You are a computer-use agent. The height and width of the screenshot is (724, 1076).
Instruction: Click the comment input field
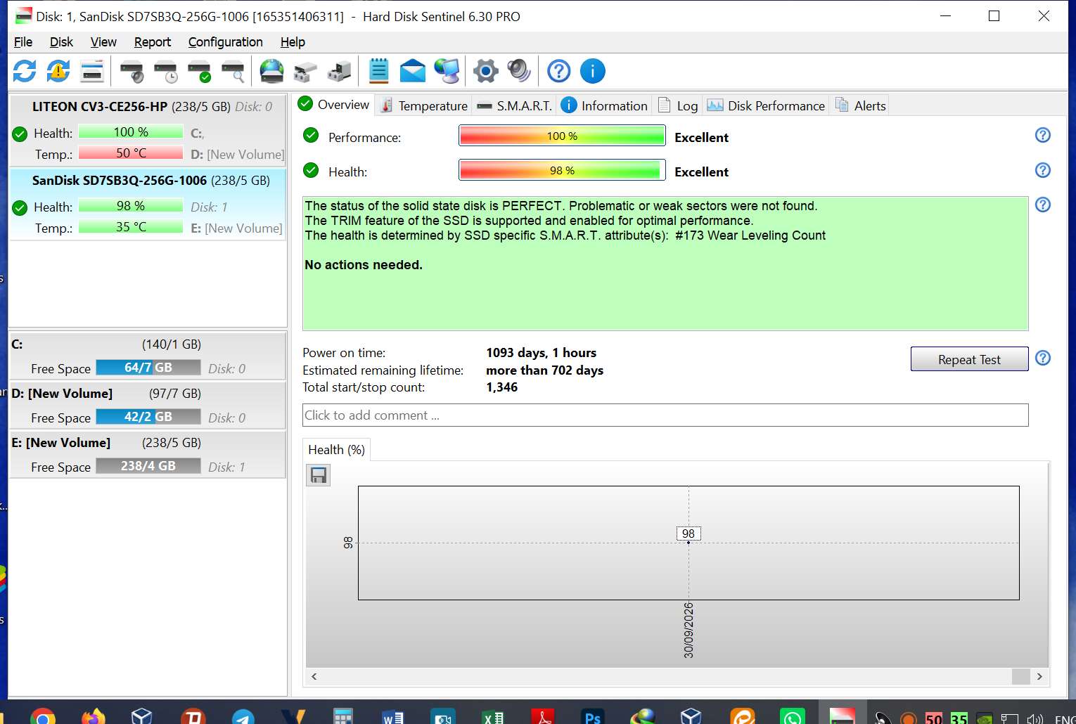(x=665, y=415)
